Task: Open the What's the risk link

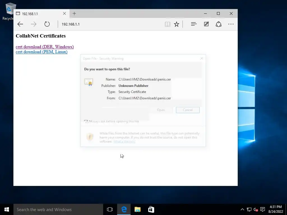Action: tap(124, 141)
